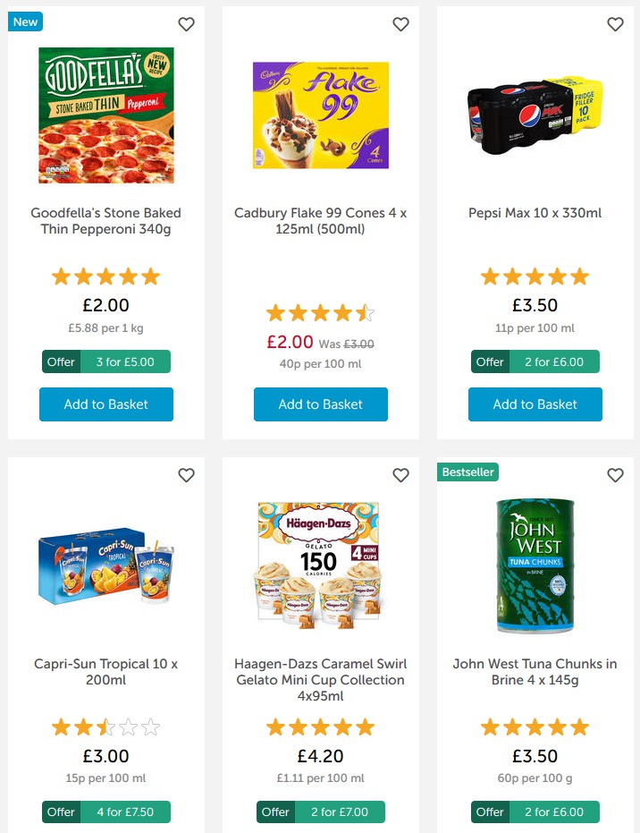Click the wishlist heart for Goodfella's pizza
The width and height of the screenshot is (640, 833).
[186, 24]
